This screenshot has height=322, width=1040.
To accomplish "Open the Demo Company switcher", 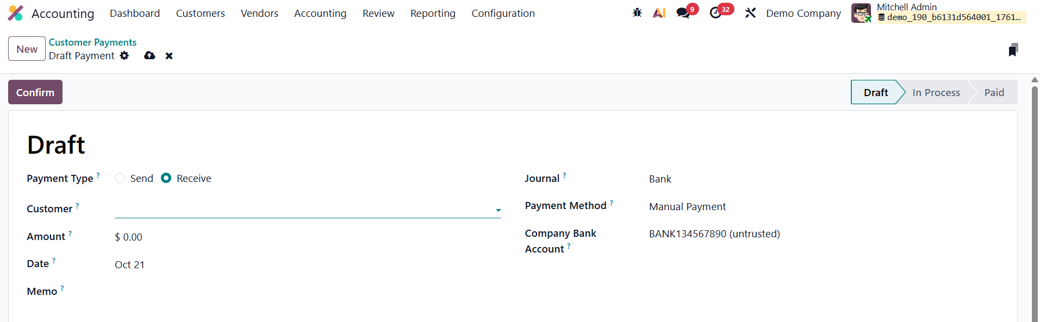I will (x=803, y=13).
